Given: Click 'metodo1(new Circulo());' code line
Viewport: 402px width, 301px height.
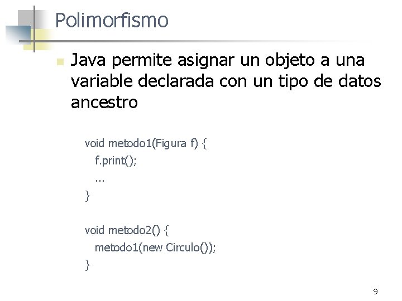Looking at the screenshot, I should click(x=155, y=247).
